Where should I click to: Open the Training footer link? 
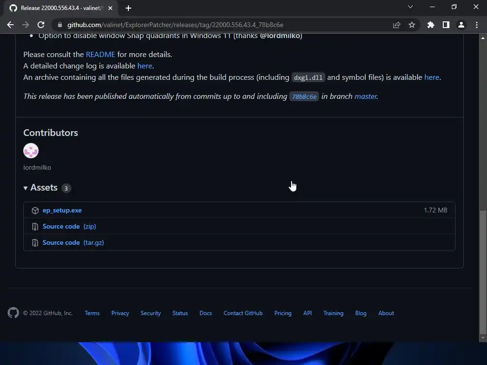pyautogui.click(x=333, y=313)
